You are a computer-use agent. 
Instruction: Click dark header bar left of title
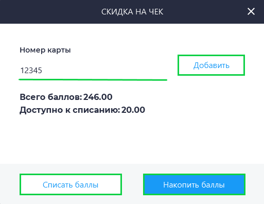coord(50,12)
